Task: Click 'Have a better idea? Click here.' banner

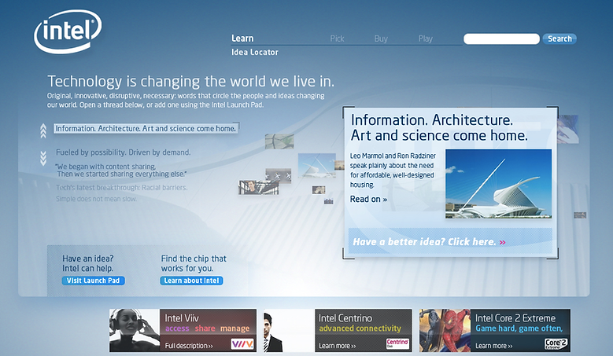Action: click(x=450, y=241)
